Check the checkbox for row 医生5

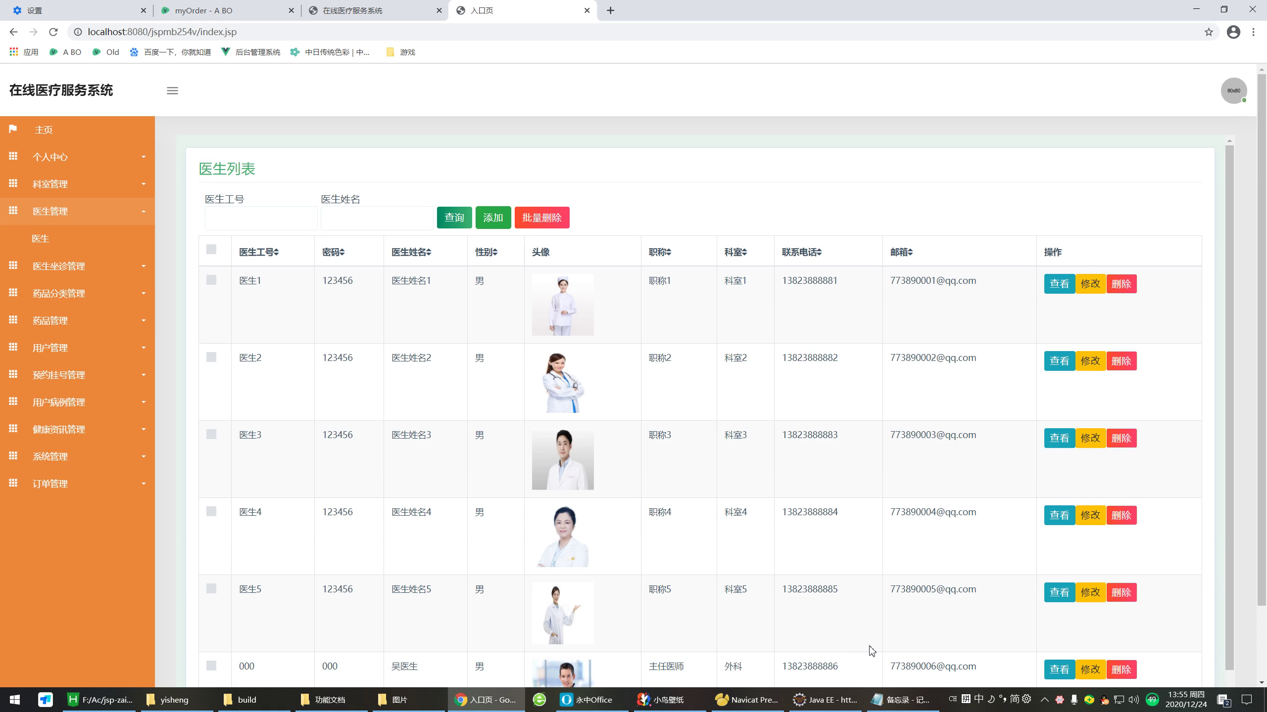coord(211,588)
